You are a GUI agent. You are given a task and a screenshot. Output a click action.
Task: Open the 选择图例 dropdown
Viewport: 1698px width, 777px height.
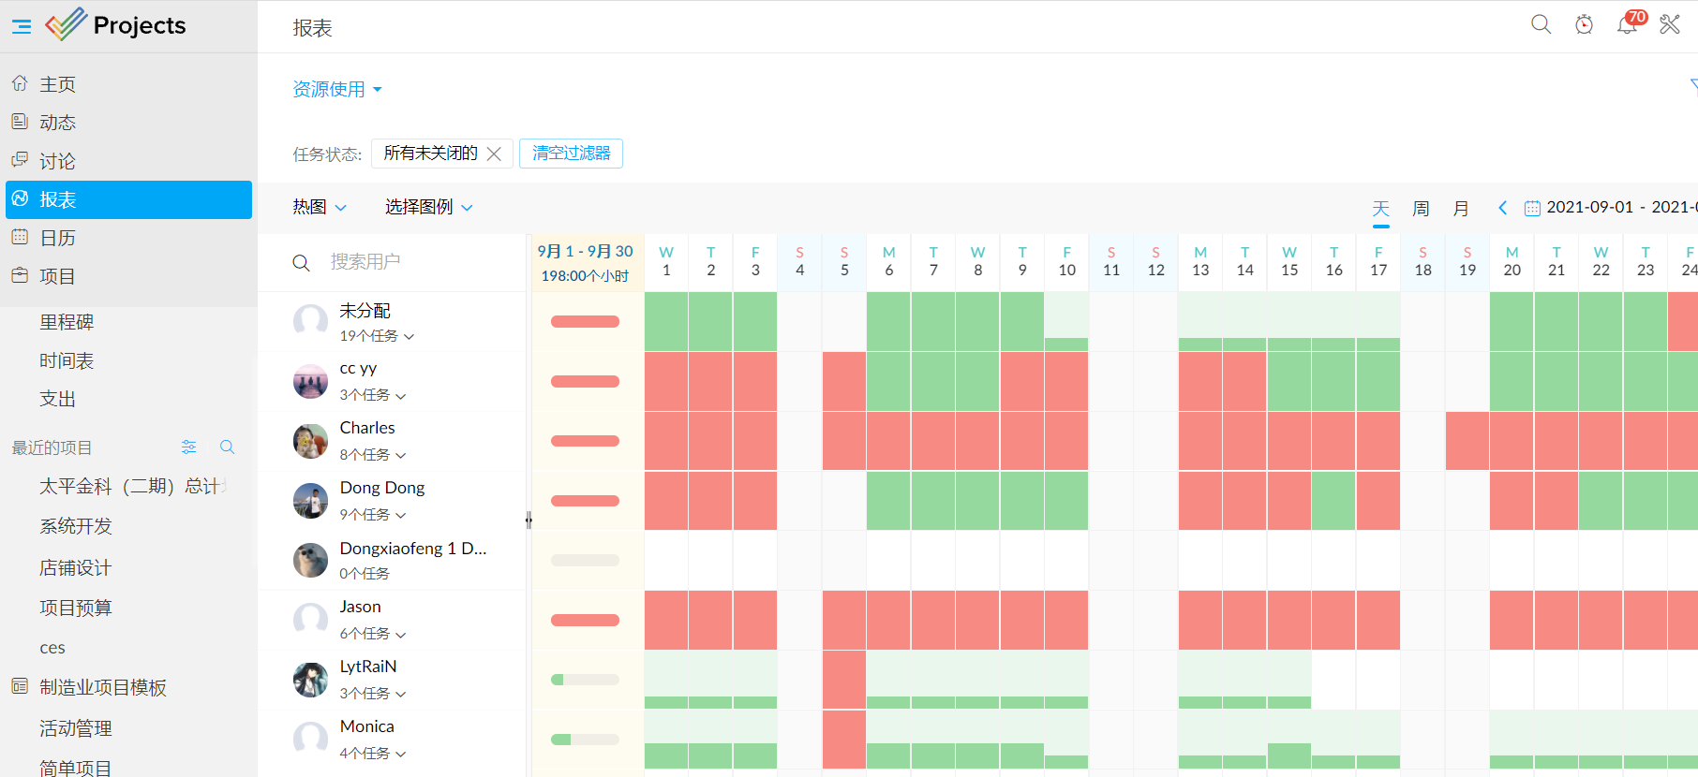(428, 207)
